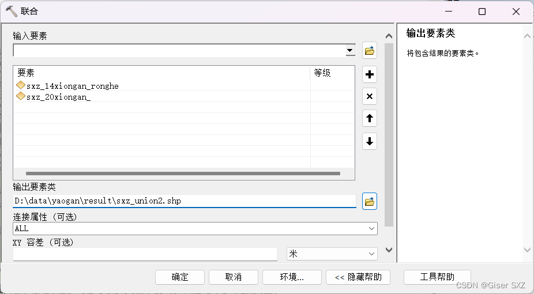
Task: Click help panel scroll down arrow
Action: [x=527, y=250]
